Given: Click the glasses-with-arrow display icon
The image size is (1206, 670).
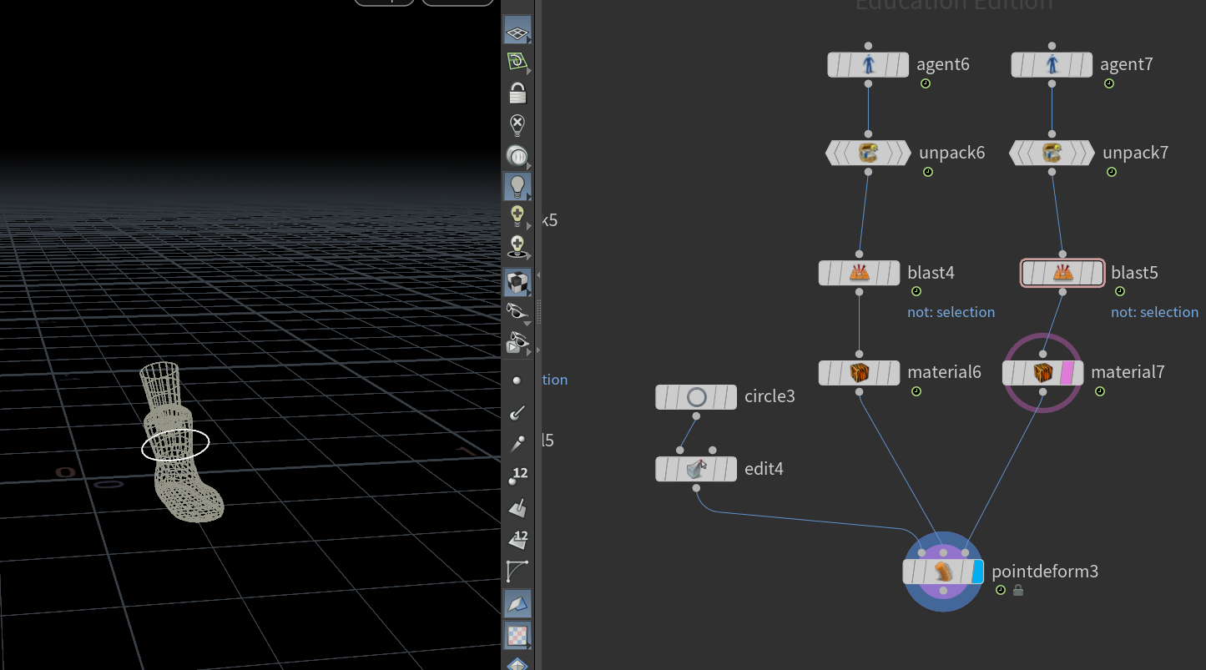Looking at the screenshot, I should [517, 342].
